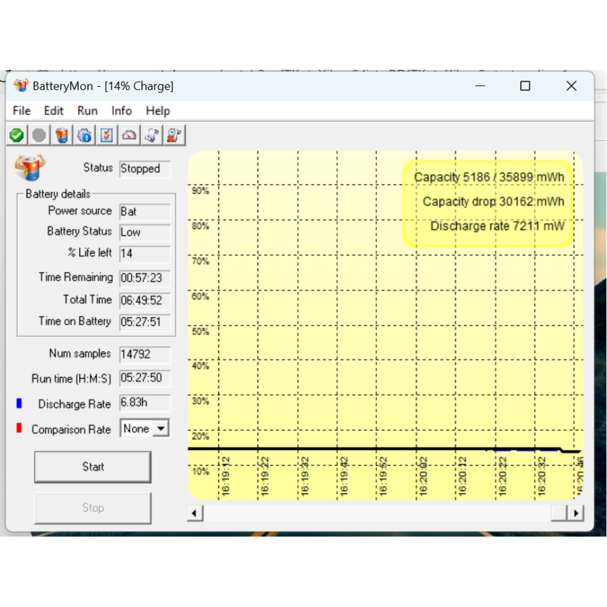This screenshot has width=607, height=607.
Task: Click the gauge meter toolbar icon
Action: pyautogui.click(x=129, y=135)
